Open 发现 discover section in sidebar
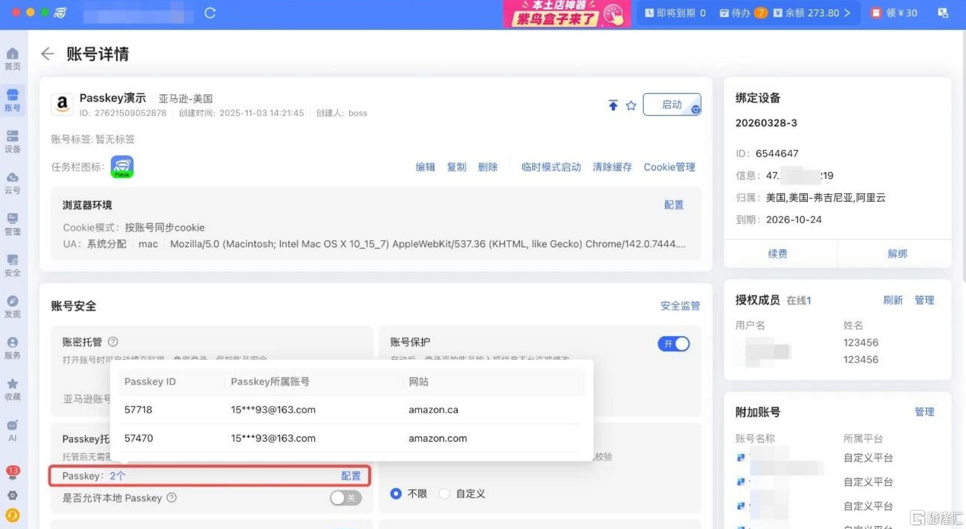The width and height of the screenshot is (966, 529). tap(13, 307)
